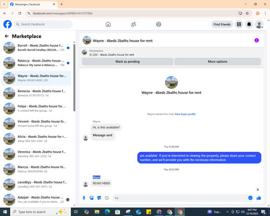Click the browser address bar URL

63,13
